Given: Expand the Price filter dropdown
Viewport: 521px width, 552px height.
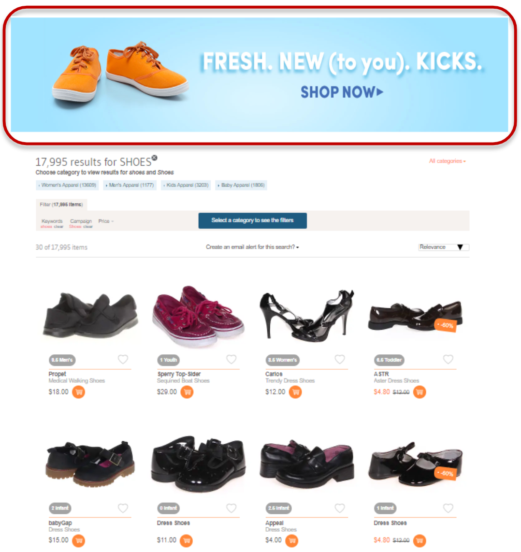Looking at the screenshot, I should 106,221.
